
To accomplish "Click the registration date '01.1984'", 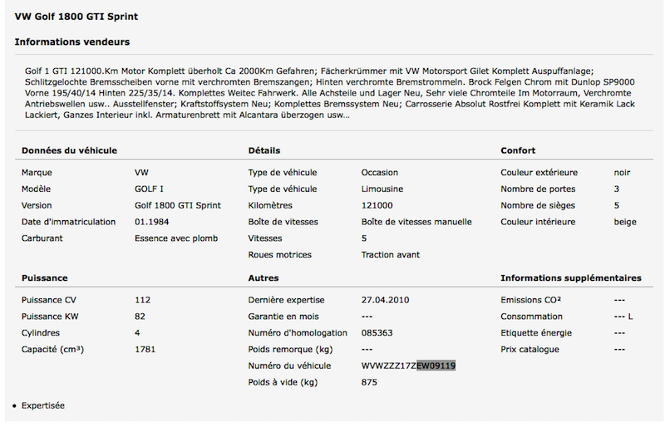I will [x=152, y=222].
